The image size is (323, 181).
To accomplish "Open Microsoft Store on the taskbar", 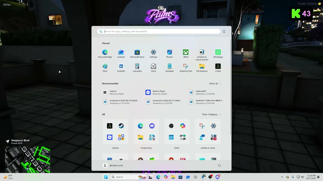I will pos(180,177).
